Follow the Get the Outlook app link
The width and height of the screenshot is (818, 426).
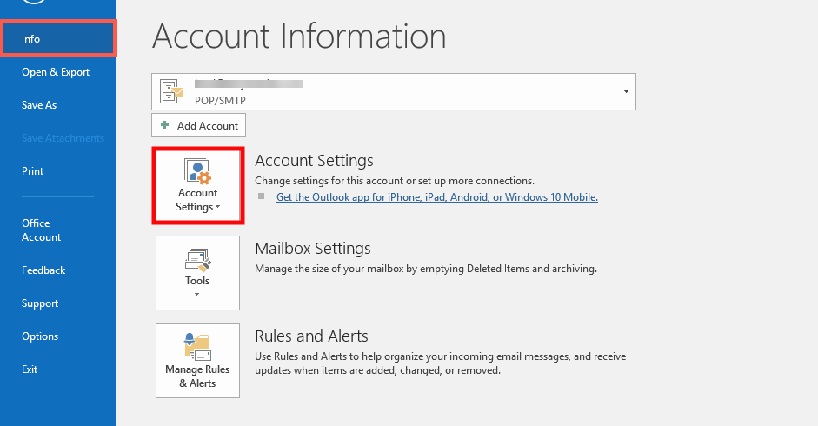coord(436,197)
